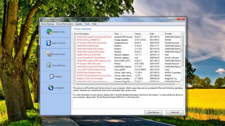The width and height of the screenshot is (225, 126).
Task: Select MagicISO SCSI Host Controller text
Action: point(89,79)
